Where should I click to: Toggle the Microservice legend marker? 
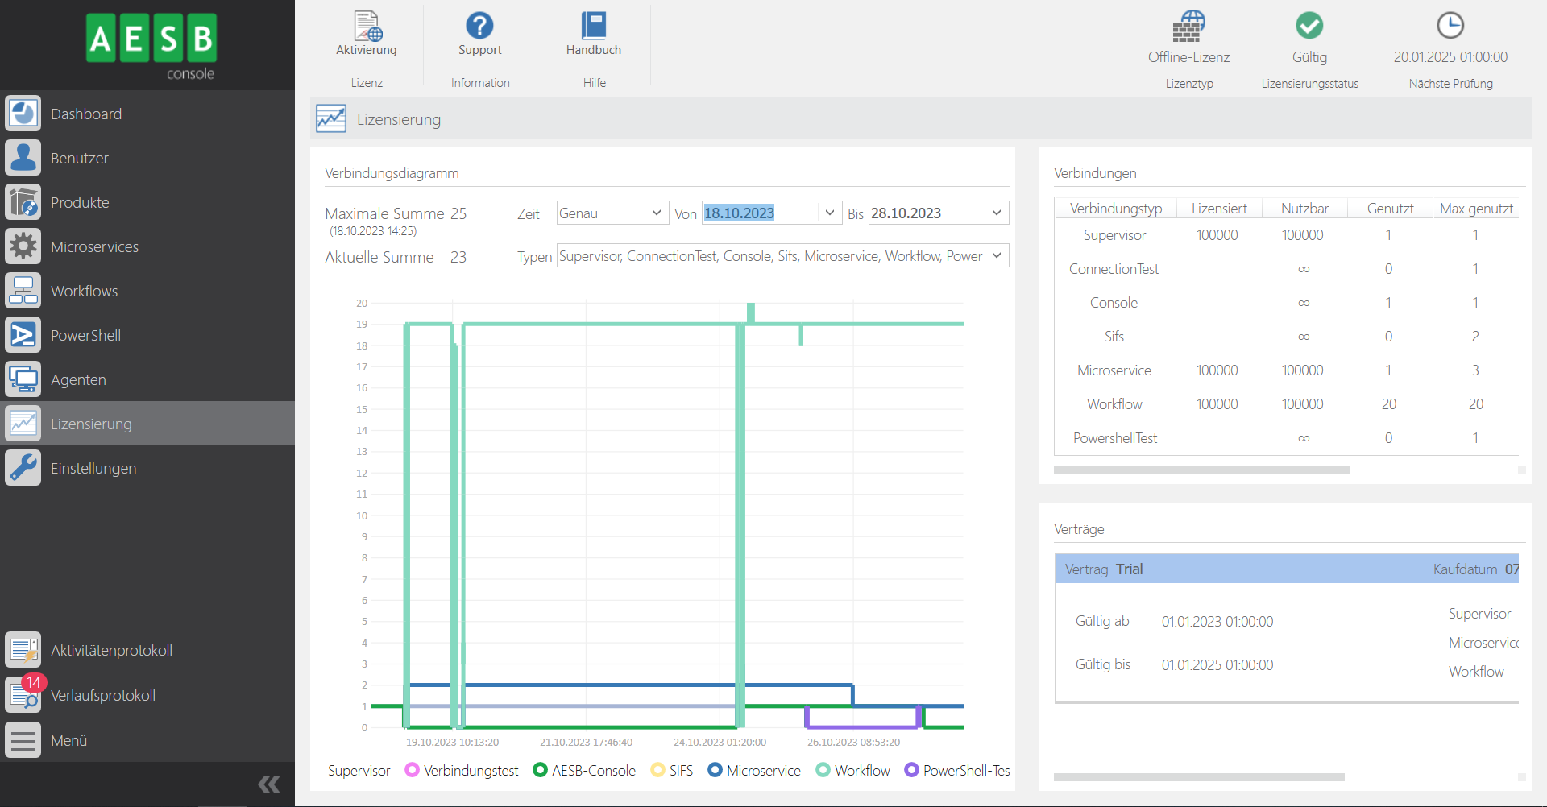715,770
